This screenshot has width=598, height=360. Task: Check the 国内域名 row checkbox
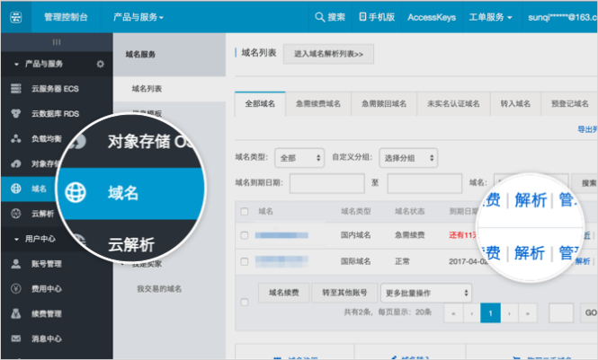tap(244, 235)
